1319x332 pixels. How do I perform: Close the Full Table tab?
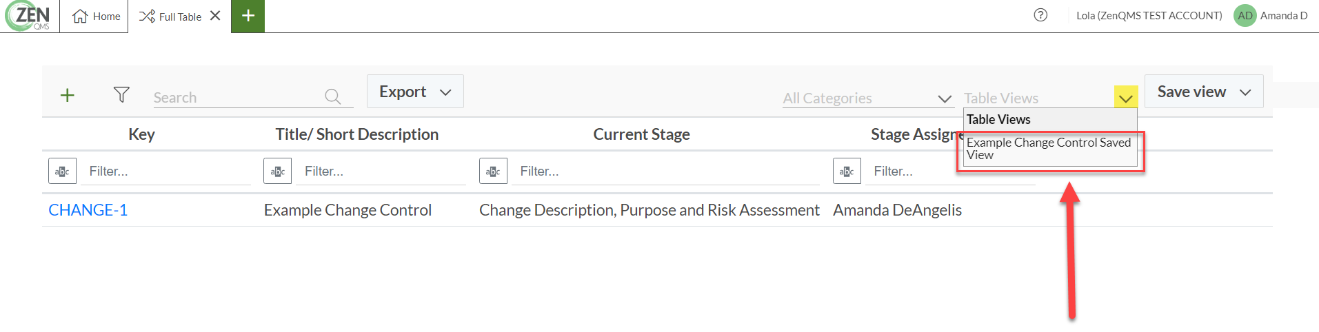(x=215, y=16)
